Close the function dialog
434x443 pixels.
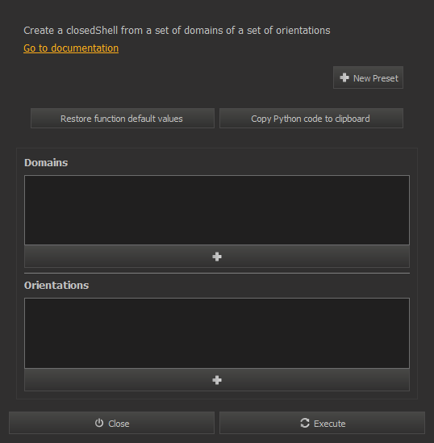tap(111, 423)
